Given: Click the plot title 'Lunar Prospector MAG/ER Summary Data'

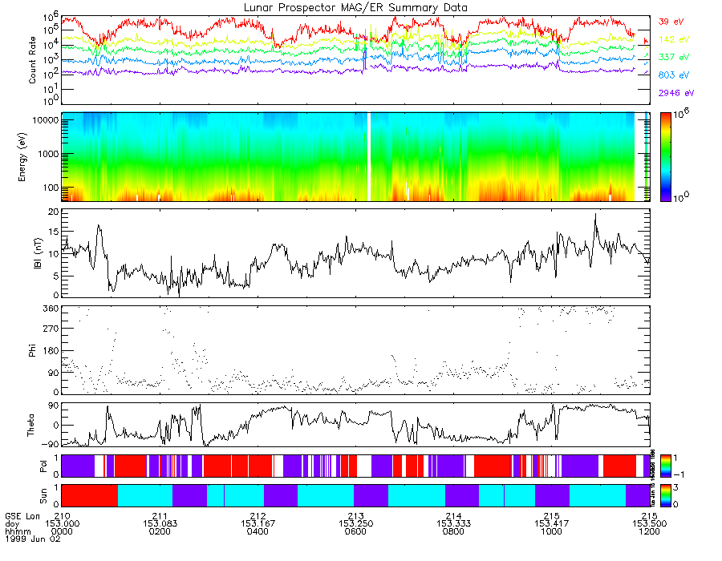Looking at the screenshot, I should pos(355,8).
